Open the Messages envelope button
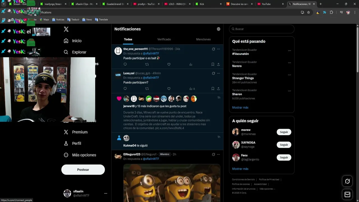This screenshot has height=202, width=359. coord(347,194)
